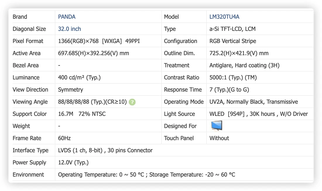The width and height of the screenshot is (322, 191).
Task: Click the View Direction label
Action: coord(30,90)
